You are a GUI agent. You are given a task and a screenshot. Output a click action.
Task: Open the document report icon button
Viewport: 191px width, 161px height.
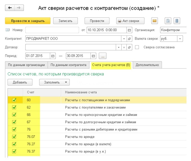coord(168,21)
